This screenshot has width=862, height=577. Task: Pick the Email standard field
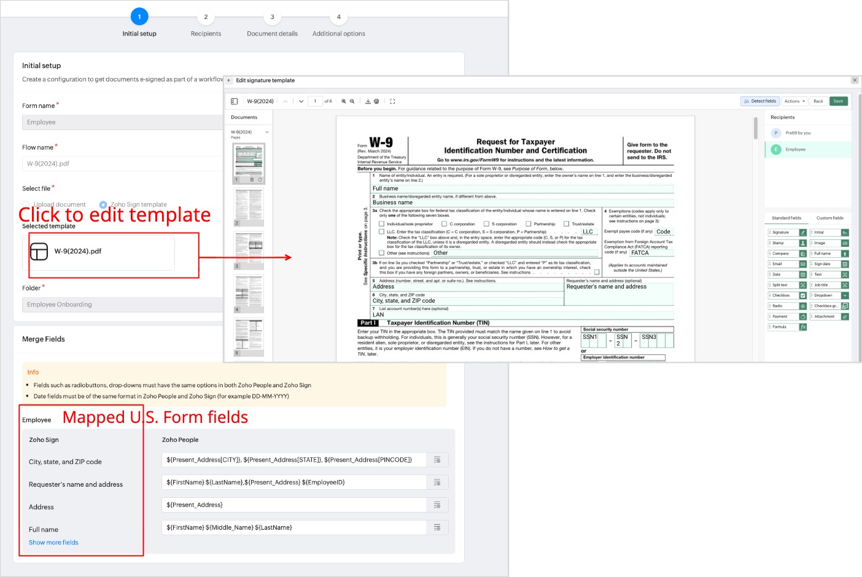787,264
